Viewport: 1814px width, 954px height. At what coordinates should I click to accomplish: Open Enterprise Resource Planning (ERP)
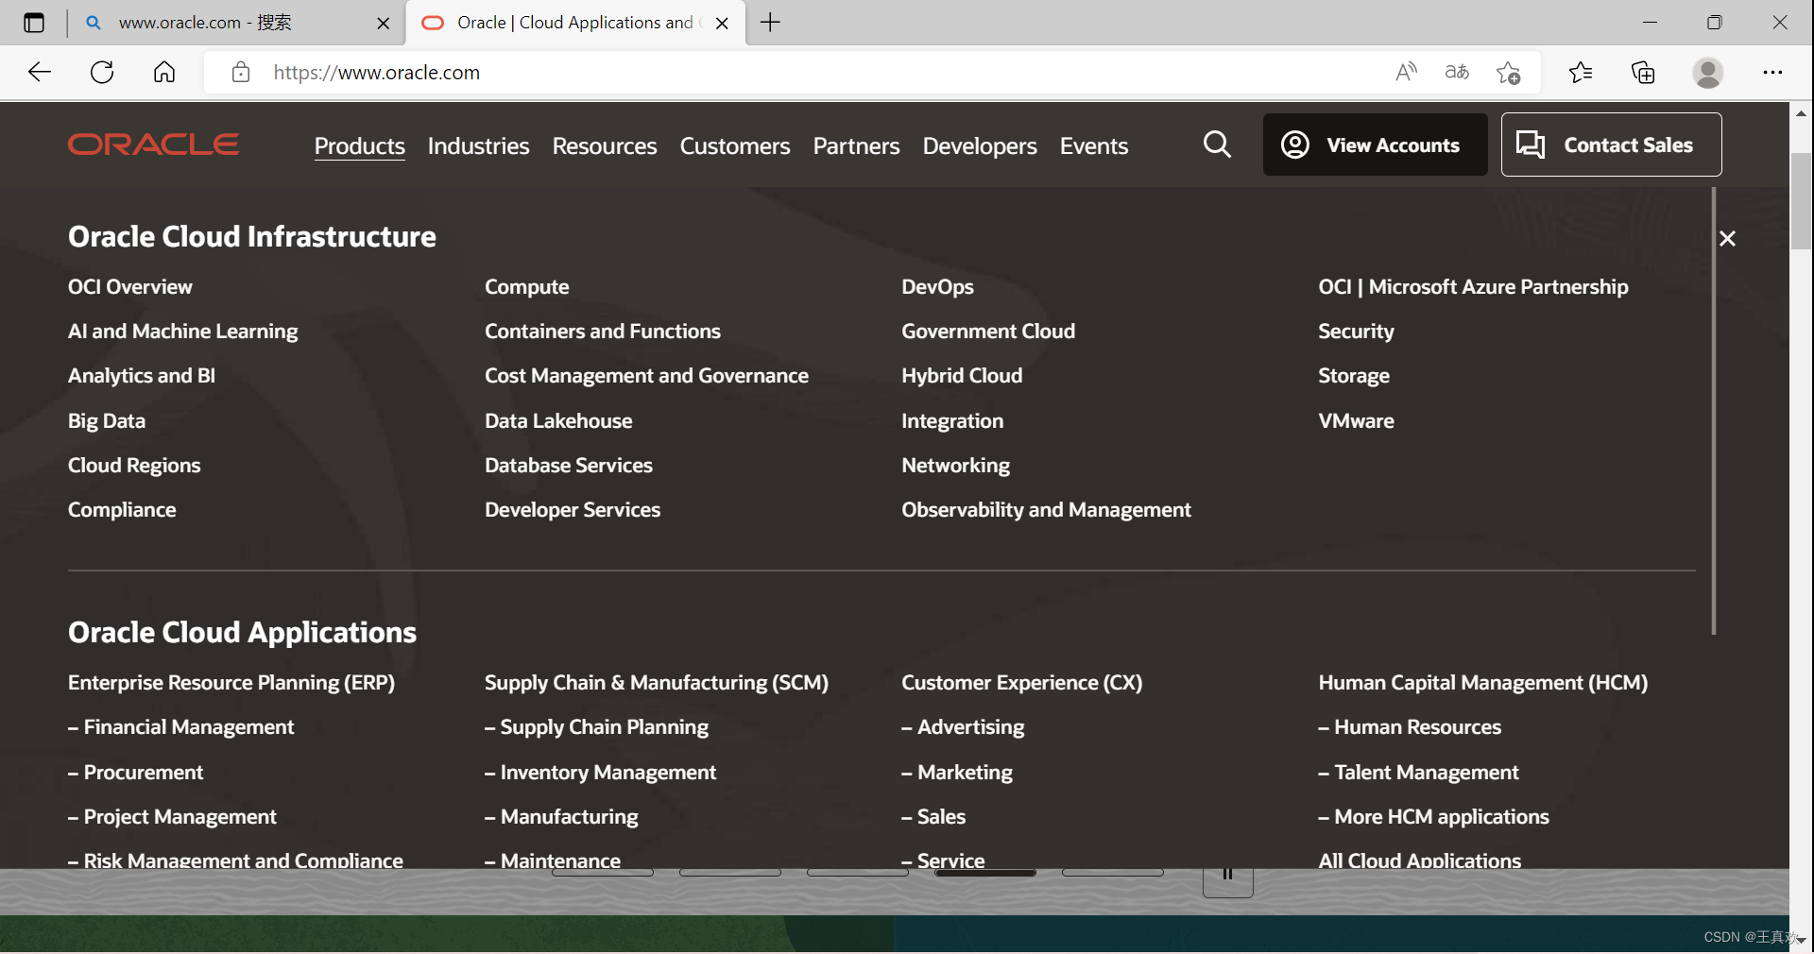coord(231,683)
